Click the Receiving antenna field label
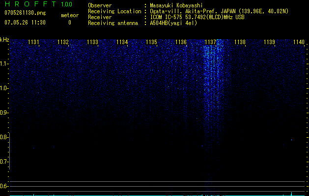The height and width of the screenshot is (196, 309). tap(113, 23)
